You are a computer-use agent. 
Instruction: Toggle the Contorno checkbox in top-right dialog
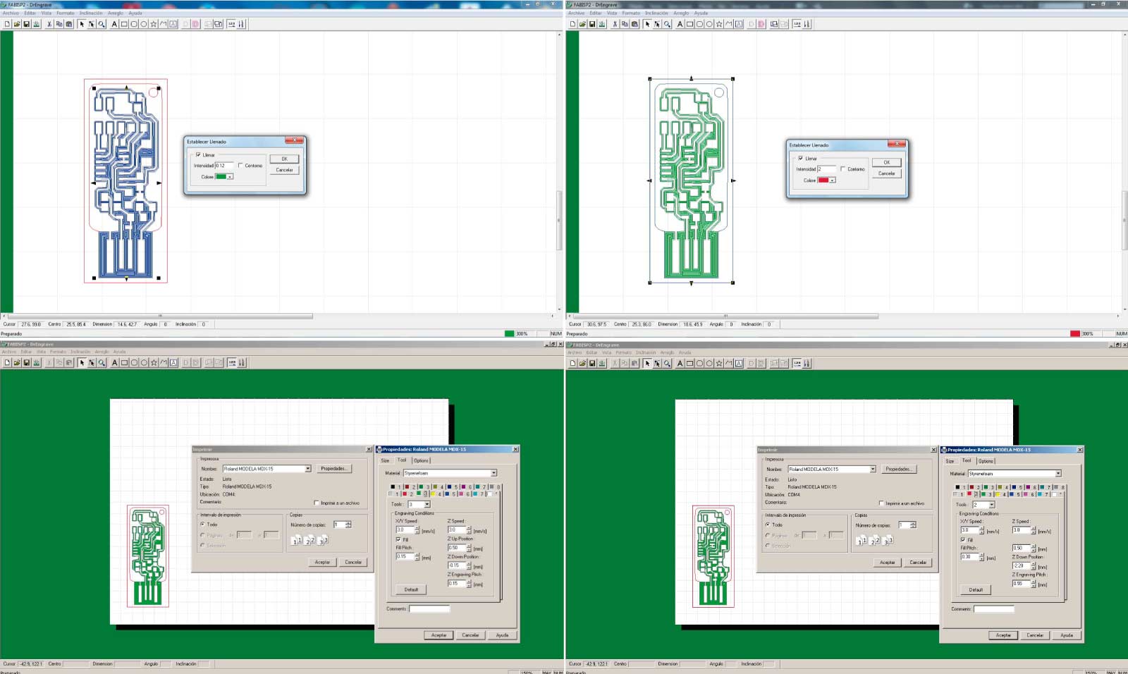point(842,169)
